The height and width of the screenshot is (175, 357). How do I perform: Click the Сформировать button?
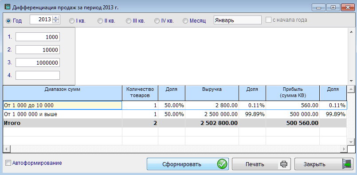pyautogui.click(x=188, y=164)
